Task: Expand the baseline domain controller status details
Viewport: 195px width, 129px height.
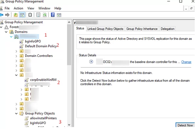Action: (x=91, y=62)
